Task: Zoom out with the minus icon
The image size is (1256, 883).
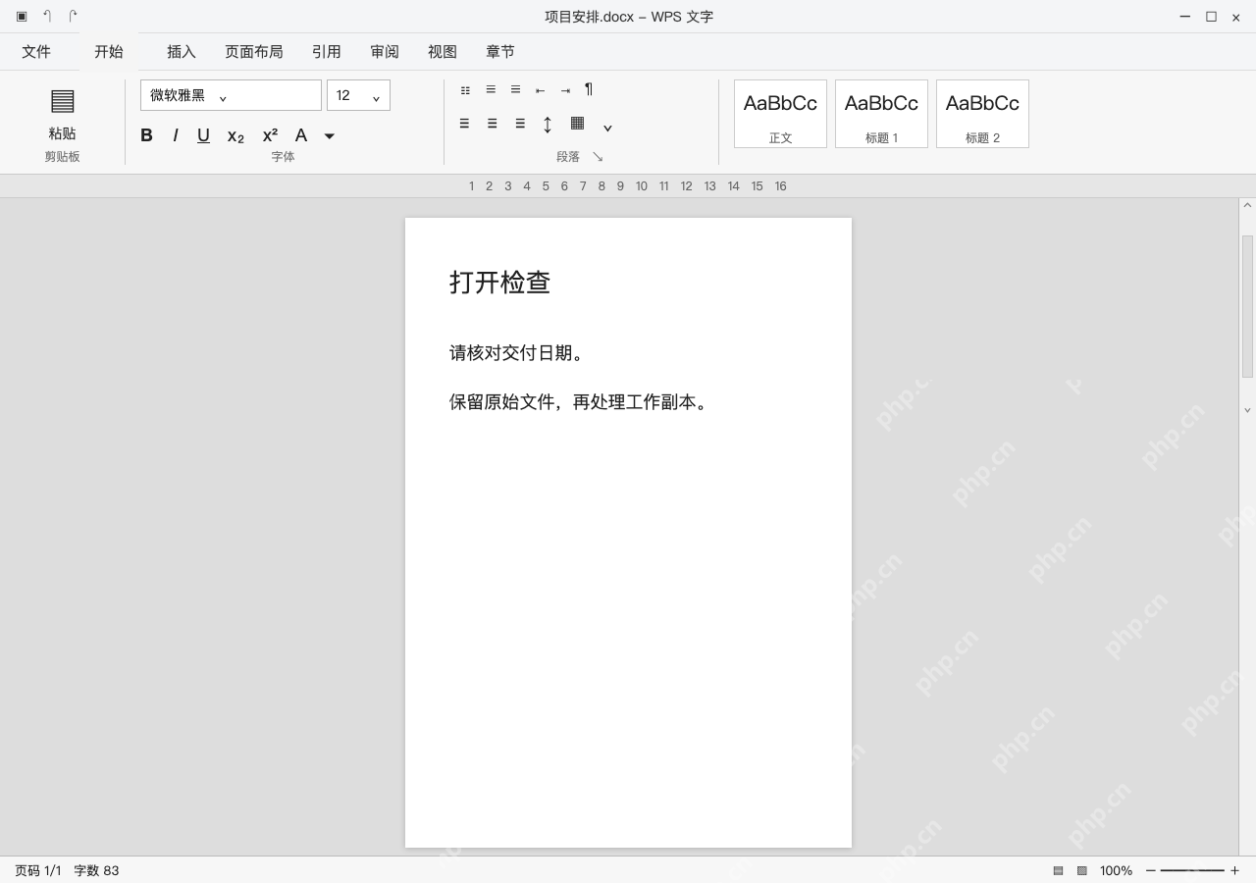Action: tap(1151, 870)
